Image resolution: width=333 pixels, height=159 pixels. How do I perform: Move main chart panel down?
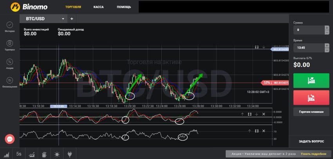pyautogui.click(x=264, y=47)
